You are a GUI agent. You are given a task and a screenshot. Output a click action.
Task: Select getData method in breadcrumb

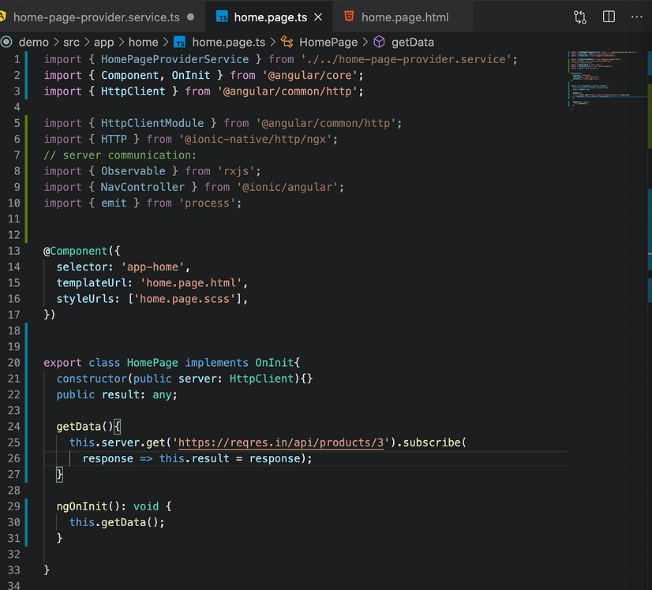tap(413, 43)
